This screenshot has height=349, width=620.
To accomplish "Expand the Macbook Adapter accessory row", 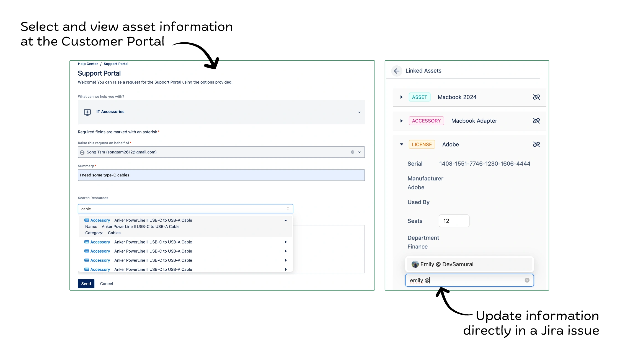I will (x=401, y=121).
